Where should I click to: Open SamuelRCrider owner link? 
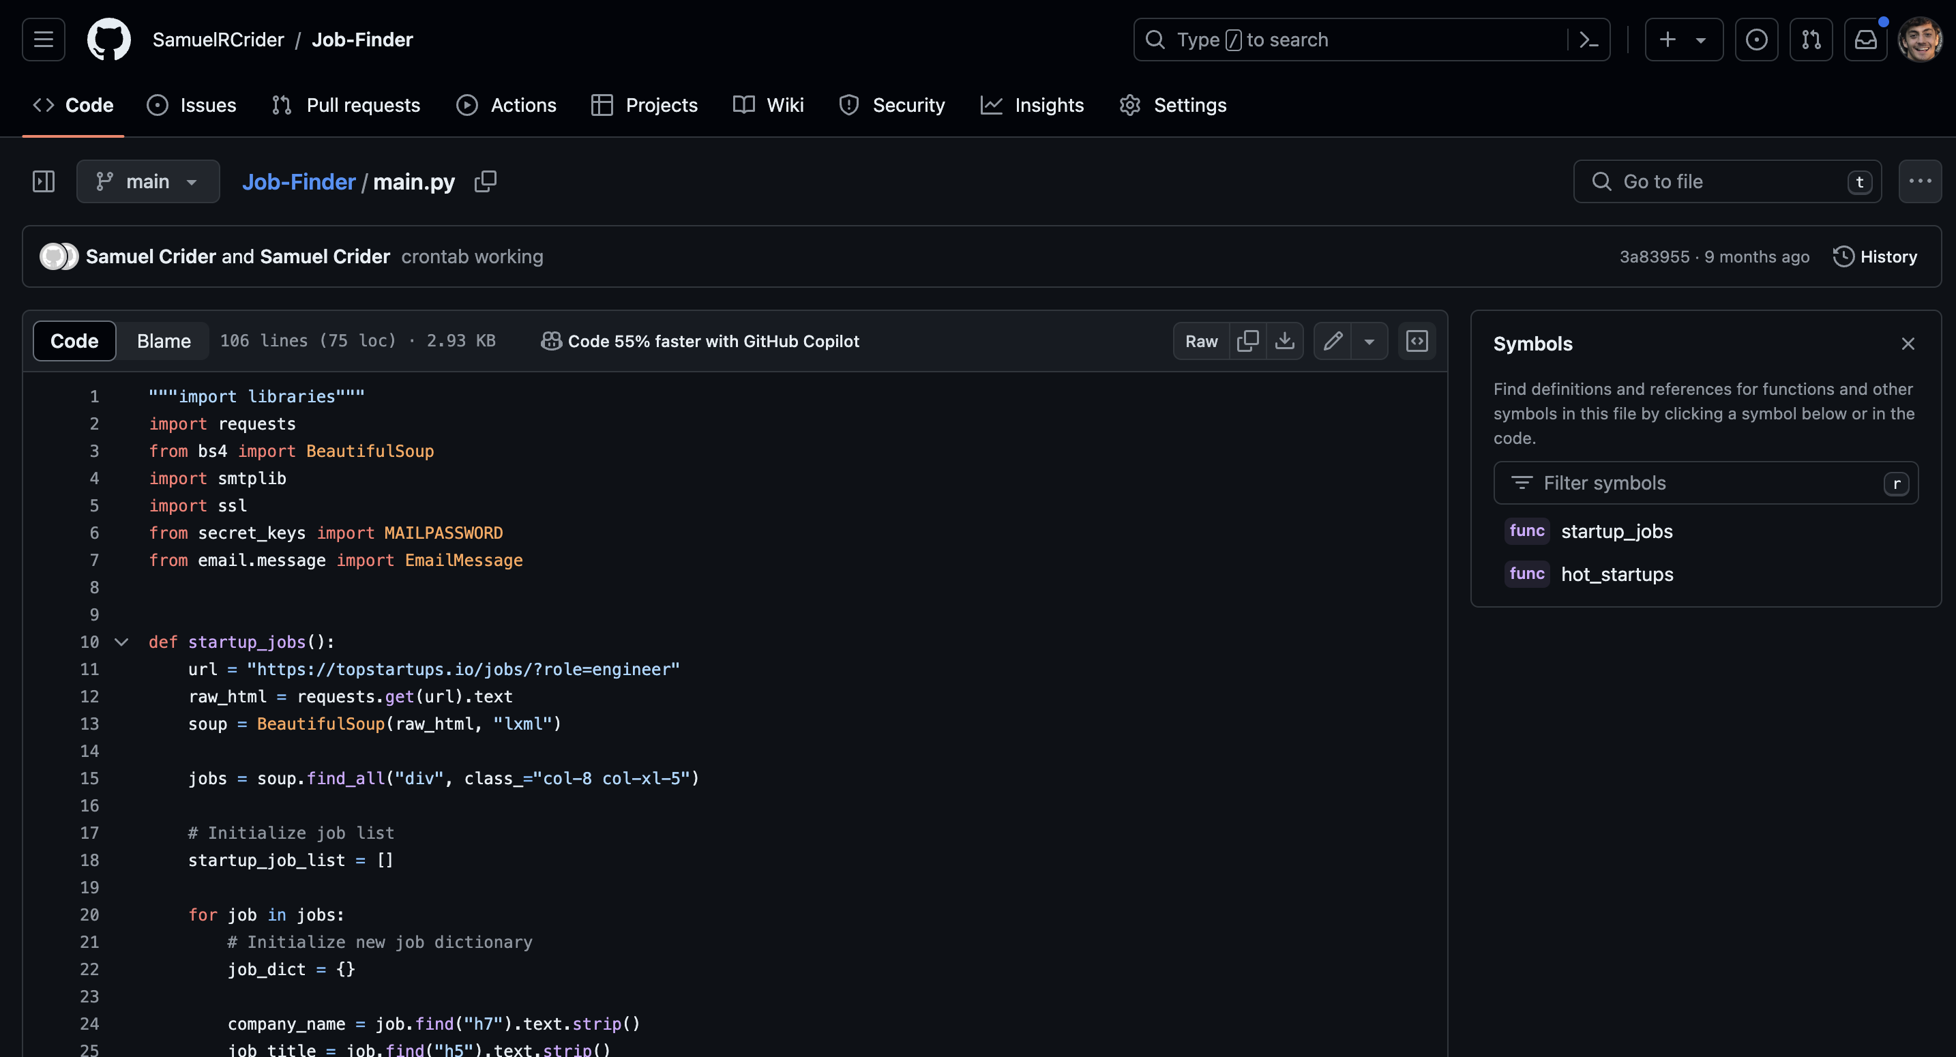coord(218,40)
